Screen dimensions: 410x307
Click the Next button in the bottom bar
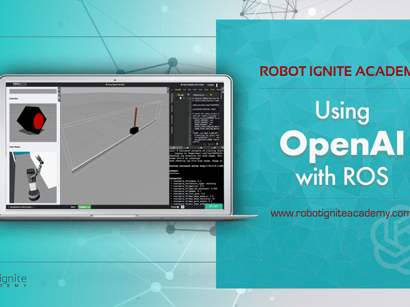tap(73, 207)
